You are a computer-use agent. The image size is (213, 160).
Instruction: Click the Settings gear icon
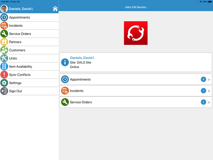pos(4,83)
